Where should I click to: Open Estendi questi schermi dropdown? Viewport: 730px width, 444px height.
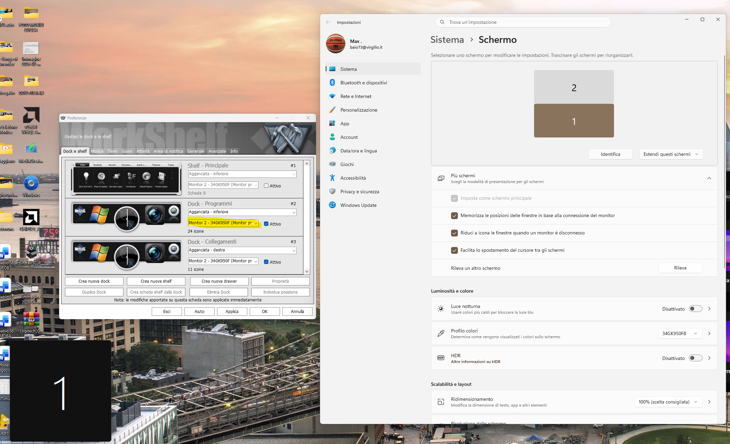coord(671,154)
